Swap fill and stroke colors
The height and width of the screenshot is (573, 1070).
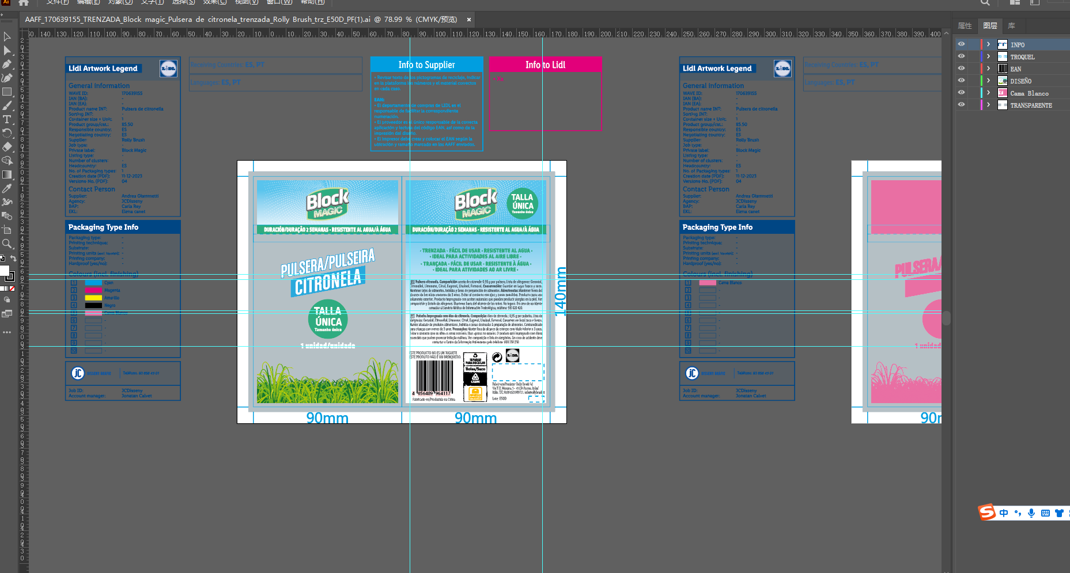pyautogui.click(x=13, y=258)
